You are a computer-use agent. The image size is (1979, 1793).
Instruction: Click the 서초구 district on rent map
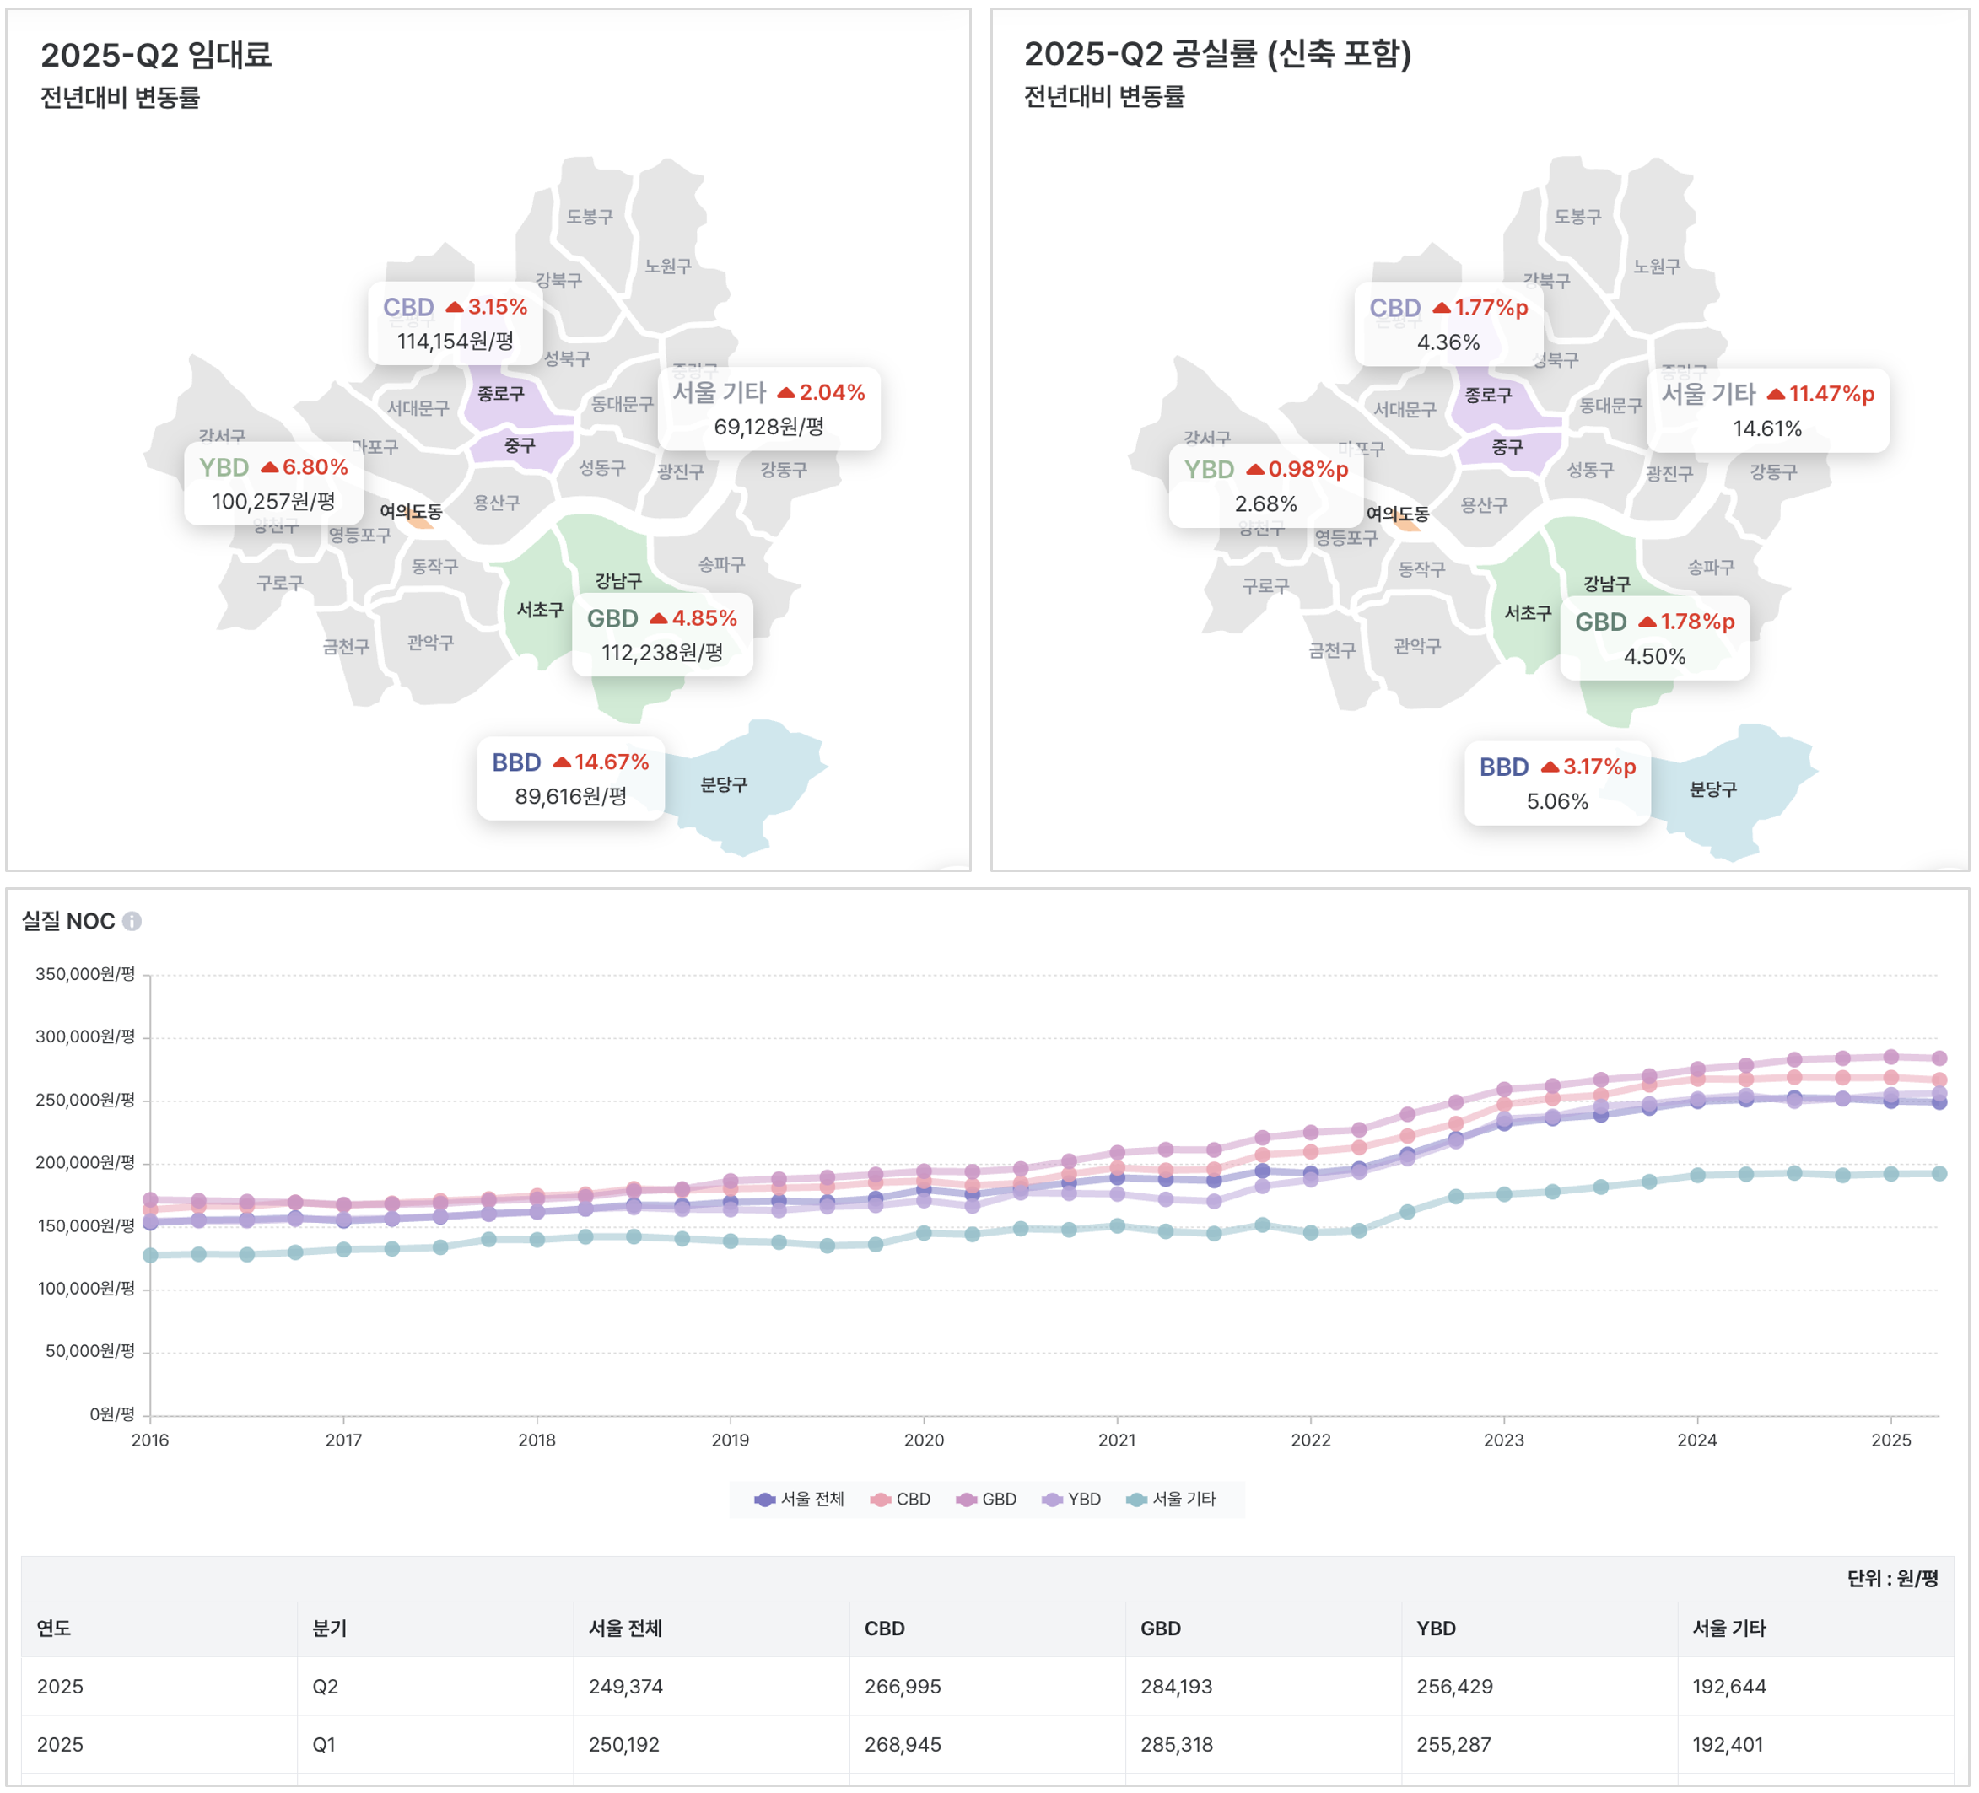point(539,611)
